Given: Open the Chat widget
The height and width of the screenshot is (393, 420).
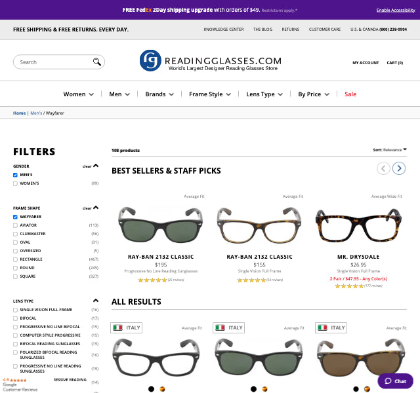Looking at the screenshot, I should (395, 381).
